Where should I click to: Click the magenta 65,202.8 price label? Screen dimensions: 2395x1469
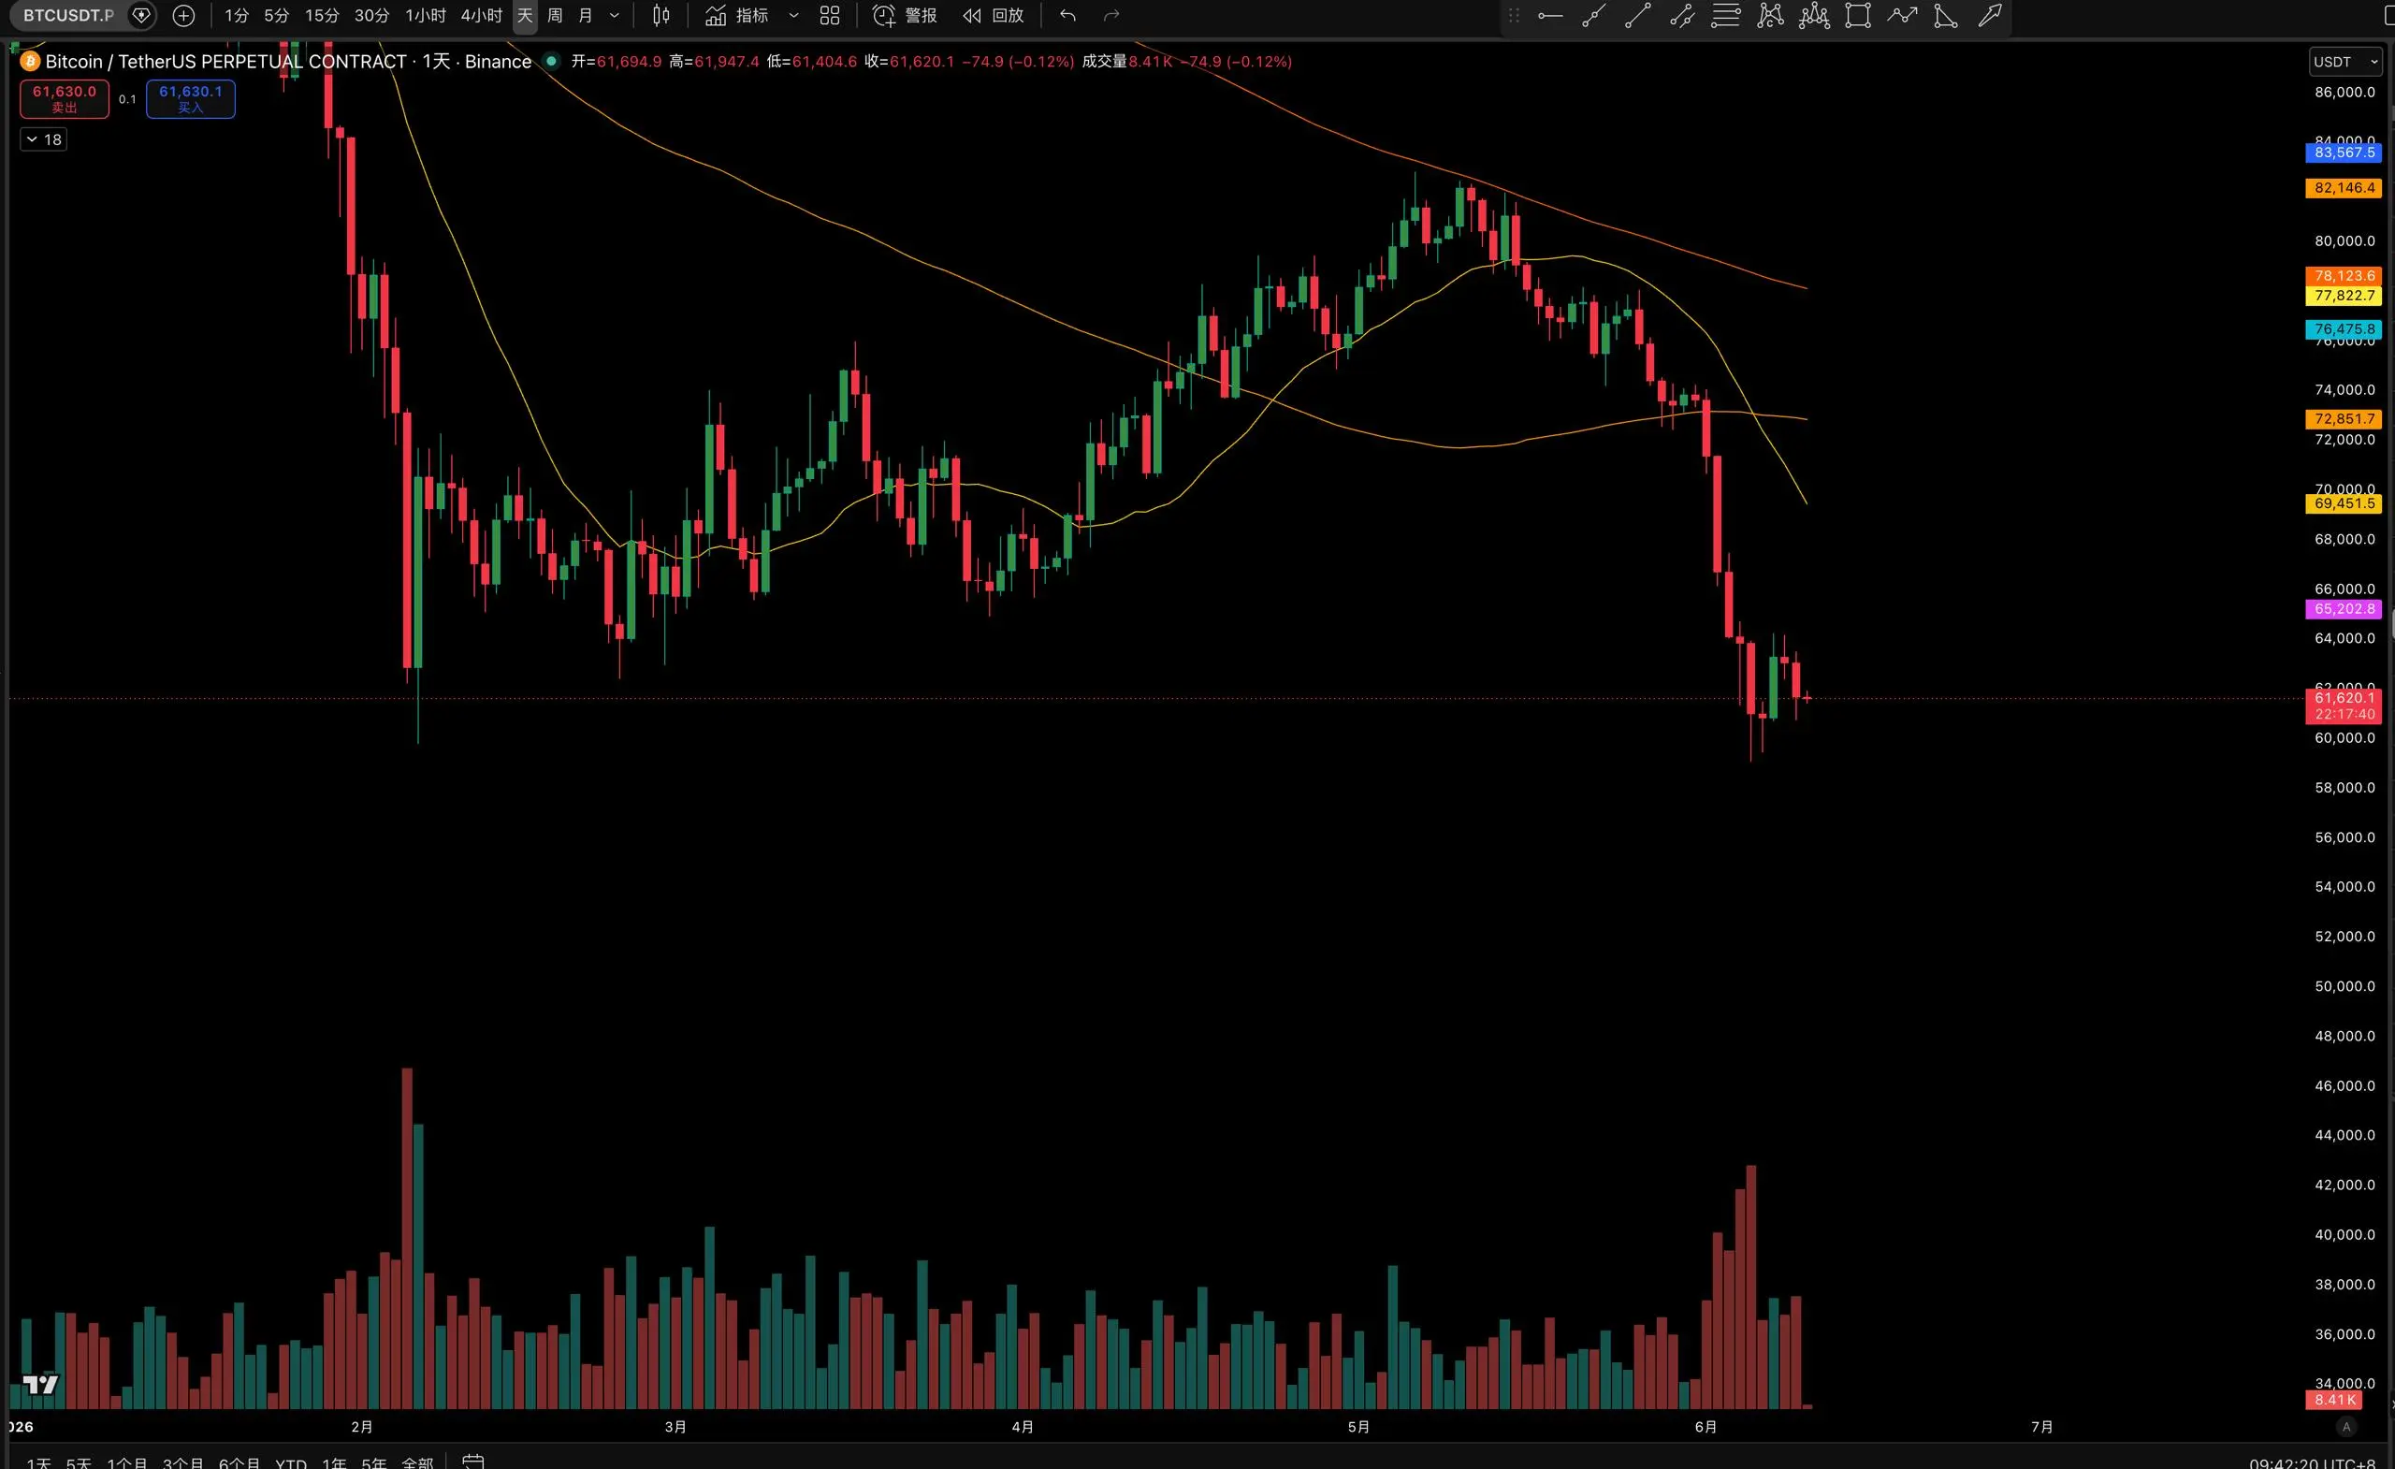coord(2344,608)
